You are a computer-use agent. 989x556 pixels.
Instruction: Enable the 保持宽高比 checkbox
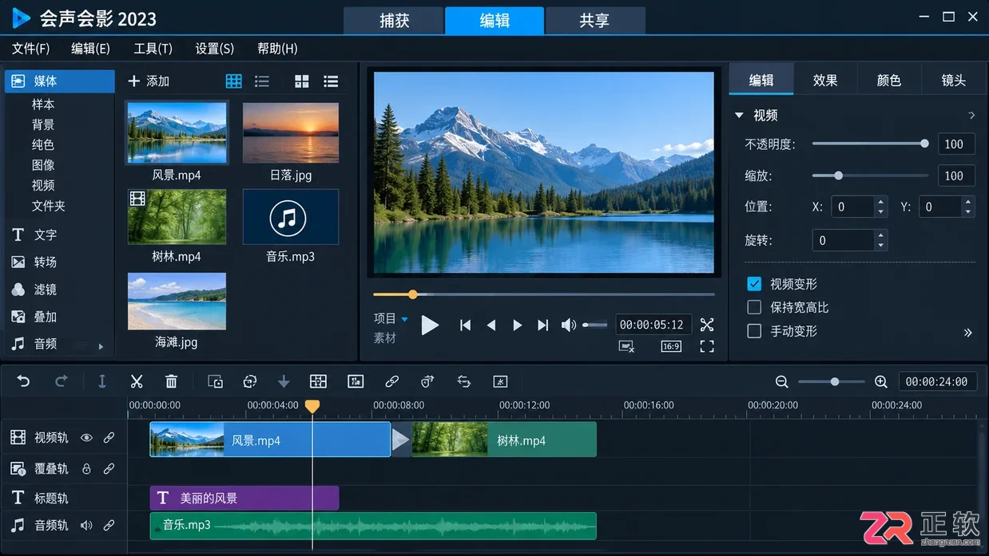pos(754,307)
